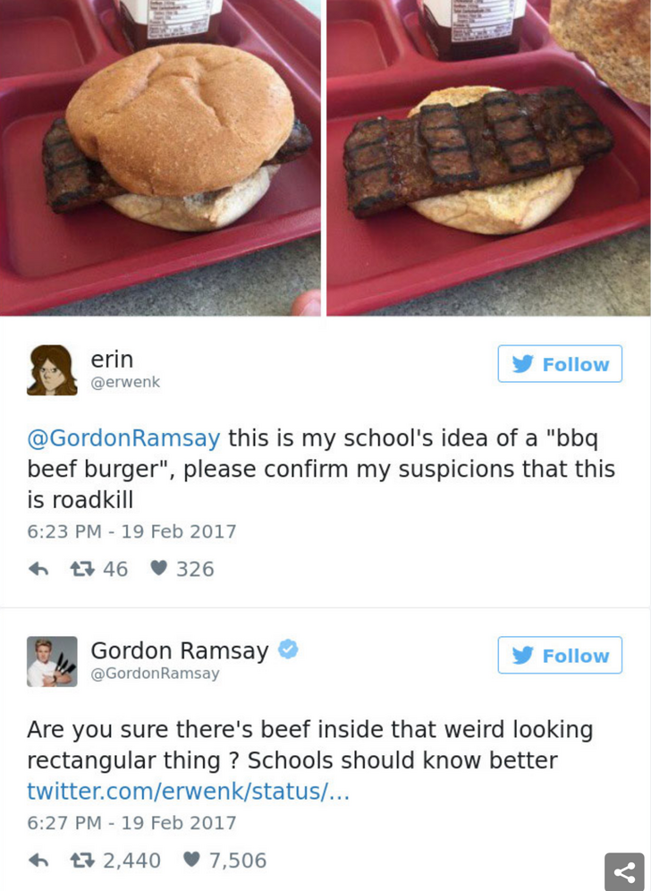Open the twitter.com/erwenk/status link
The width and height of the screenshot is (651, 891).
tap(188, 791)
